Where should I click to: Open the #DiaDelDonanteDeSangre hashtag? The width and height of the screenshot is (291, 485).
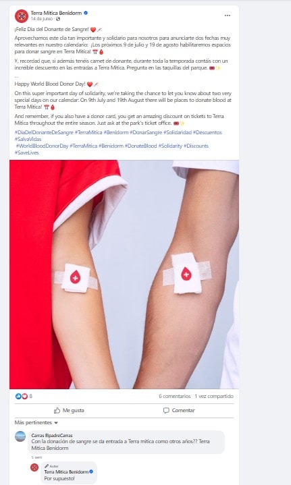point(44,132)
